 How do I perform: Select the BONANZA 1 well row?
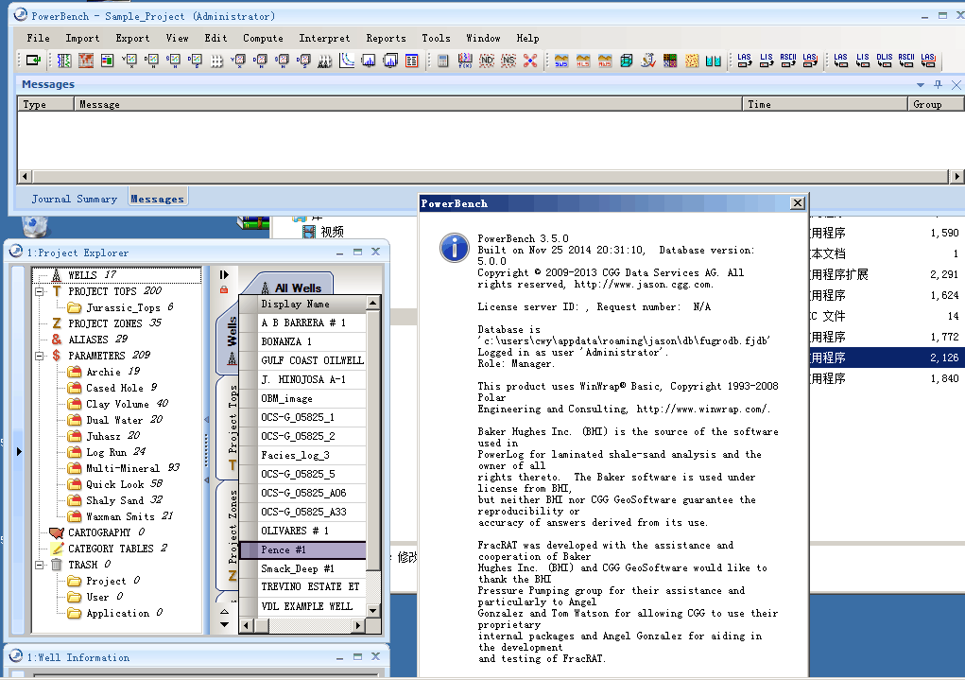point(302,341)
